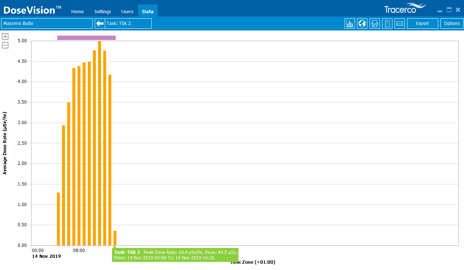Screen dimensions: 464x270
Task: Click the Massimo Burbi user field
Action: click(47, 24)
